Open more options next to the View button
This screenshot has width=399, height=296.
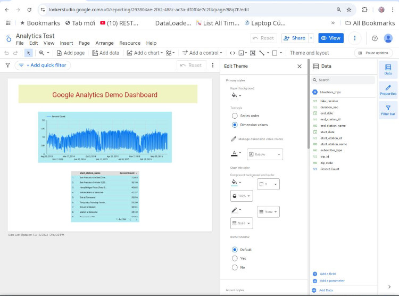tap(355, 38)
